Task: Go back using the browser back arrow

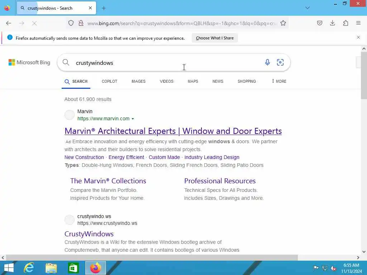Action: [9, 23]
